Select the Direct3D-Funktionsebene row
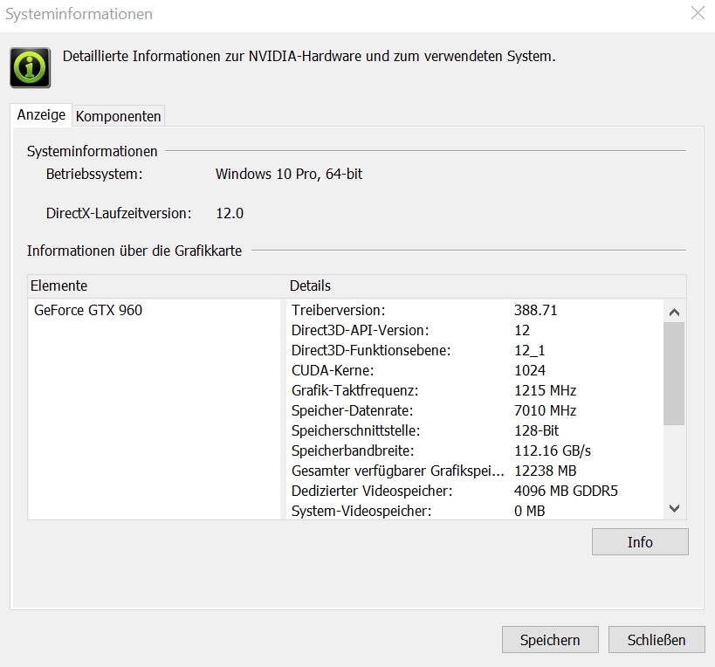Image resolution: width=715 pixels, height=667 pixels. [x=475, y=350]
